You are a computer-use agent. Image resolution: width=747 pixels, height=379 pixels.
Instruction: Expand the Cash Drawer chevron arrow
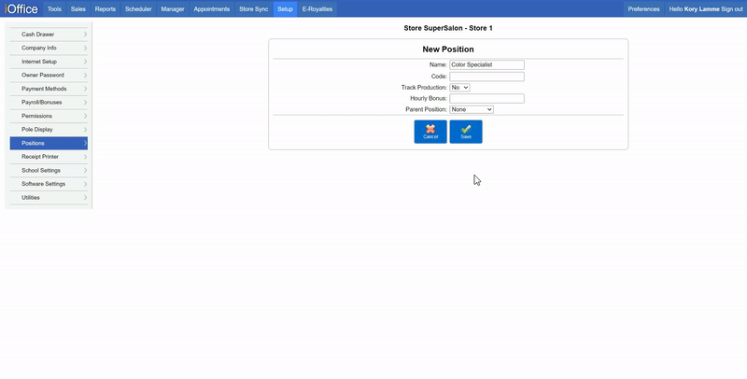click(x=85, y=35)
